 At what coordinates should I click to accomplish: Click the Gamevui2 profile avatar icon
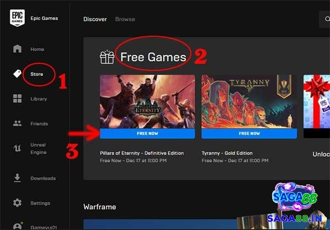pyautogui.click(x=18, y=226)
